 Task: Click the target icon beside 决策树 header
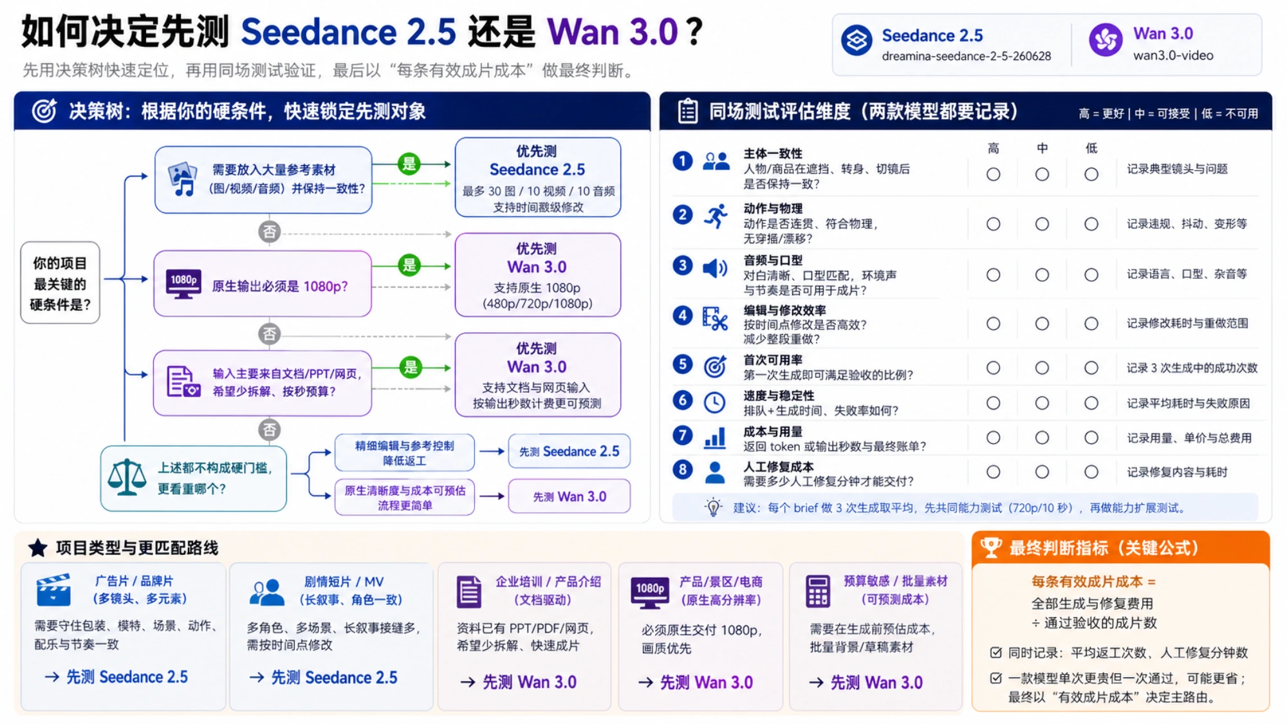(x=44, y=111)
